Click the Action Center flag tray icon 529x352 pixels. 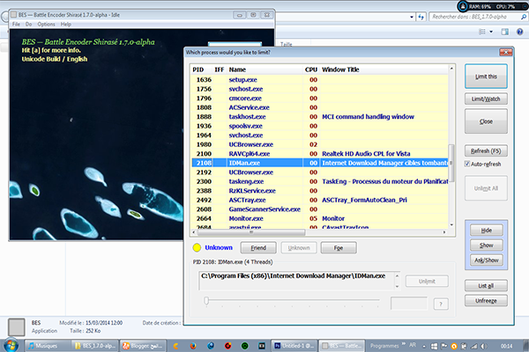(x=444, y=346)
